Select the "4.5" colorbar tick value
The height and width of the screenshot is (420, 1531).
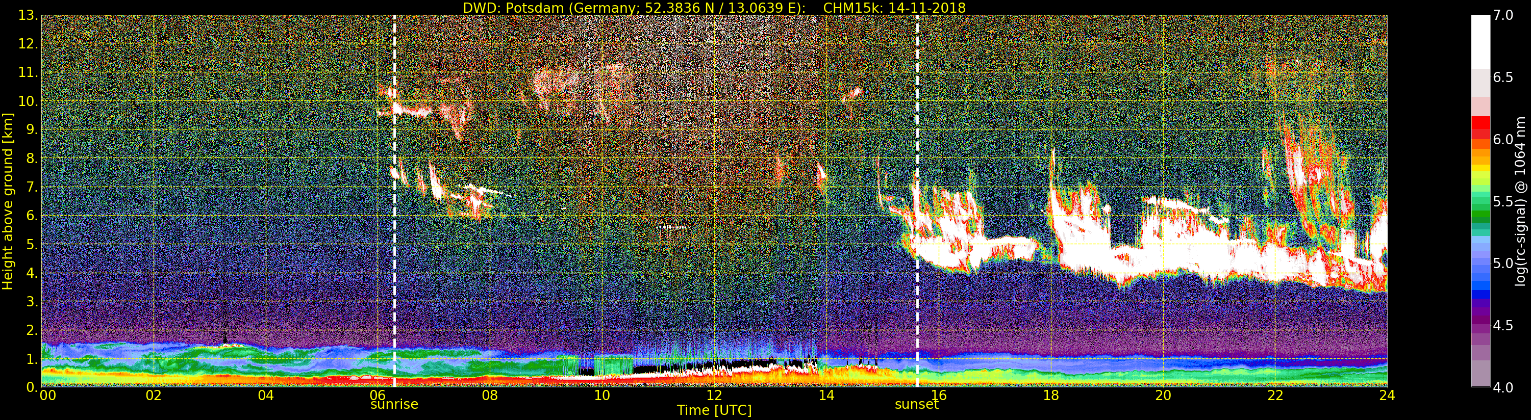click(1503, 326)
